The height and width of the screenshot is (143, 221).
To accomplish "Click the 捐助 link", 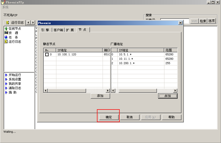I will coord(13,92).
